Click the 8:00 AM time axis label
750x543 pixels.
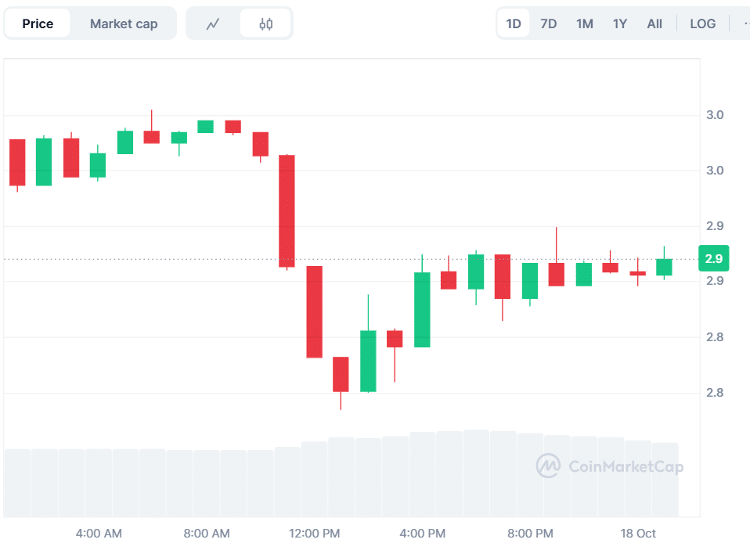tap(207, 534)
